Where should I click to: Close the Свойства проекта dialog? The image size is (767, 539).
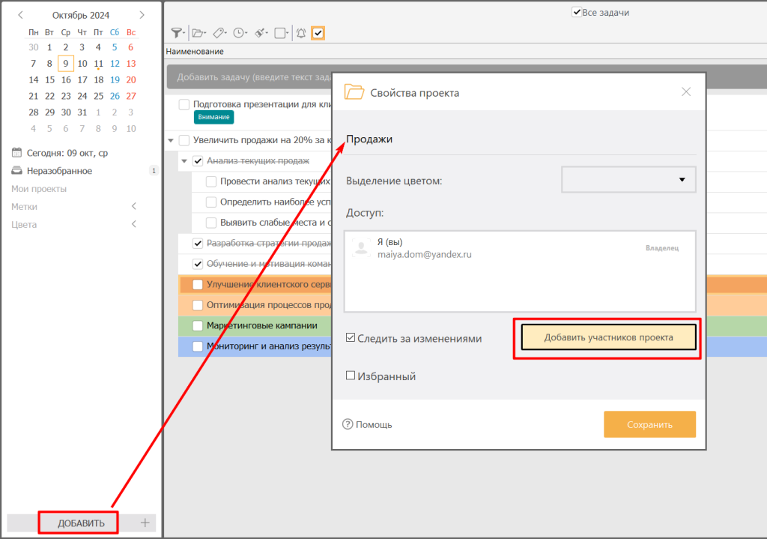coord(685,92)
